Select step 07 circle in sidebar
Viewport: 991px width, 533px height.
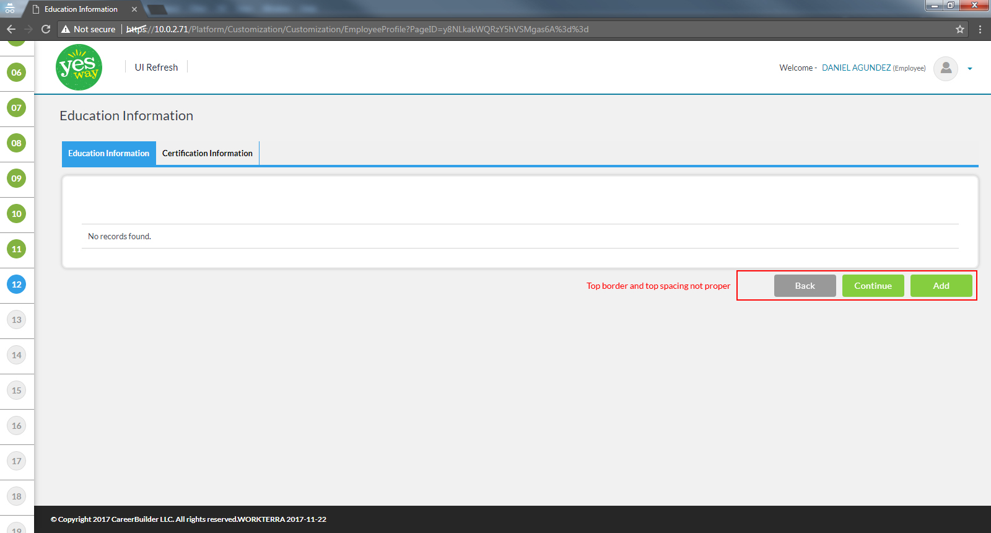17,108
